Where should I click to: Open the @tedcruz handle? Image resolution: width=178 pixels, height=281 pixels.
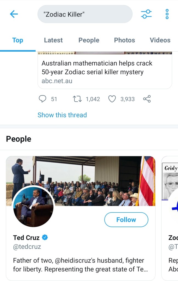(x=27, y=247)
